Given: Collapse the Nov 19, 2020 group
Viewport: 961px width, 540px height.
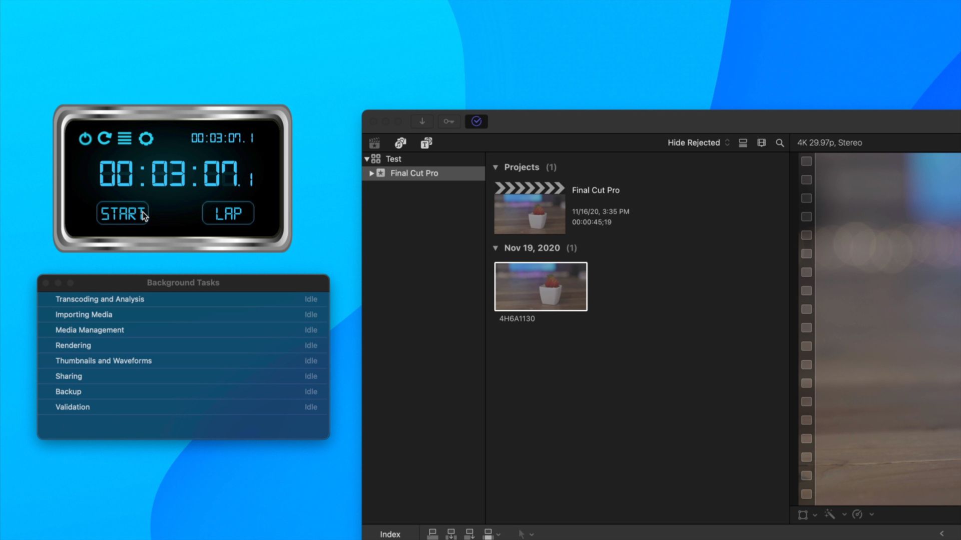Looking at the screenshot, I should pyautogui.click(x=496, y=248).
